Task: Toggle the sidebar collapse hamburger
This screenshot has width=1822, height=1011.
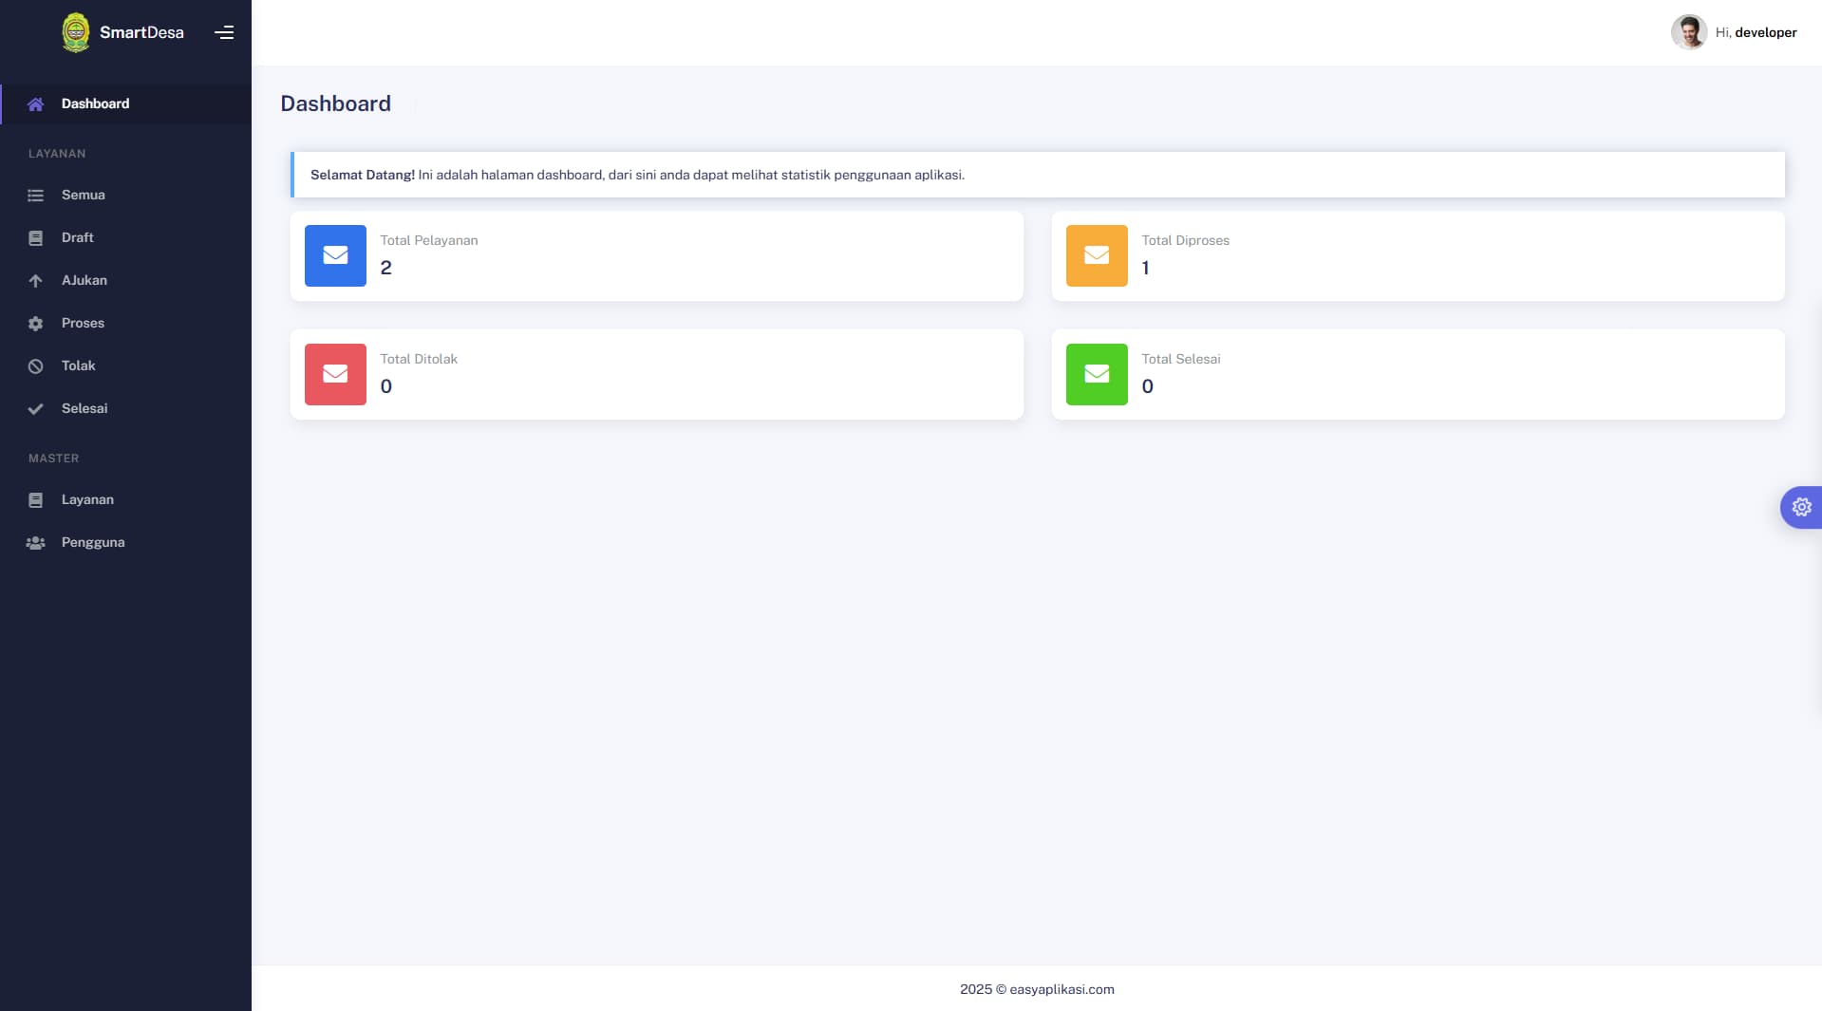Action: 224,32
